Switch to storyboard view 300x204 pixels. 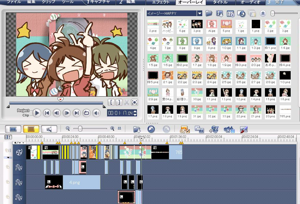click(x=13, y=129)
